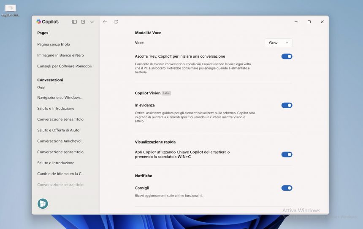Go back using the left arrow

tap(105, 22)
